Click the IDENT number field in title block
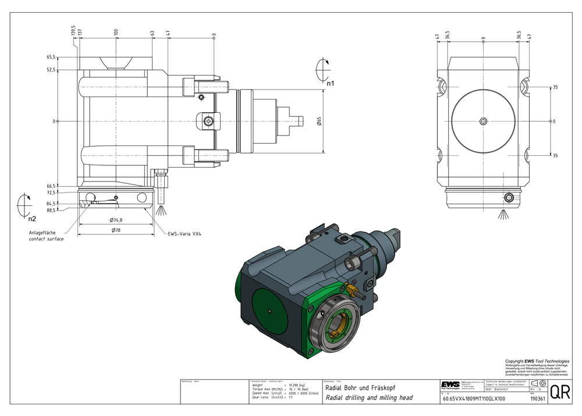The width and height of the screenshot is (582, 416). 507,389
